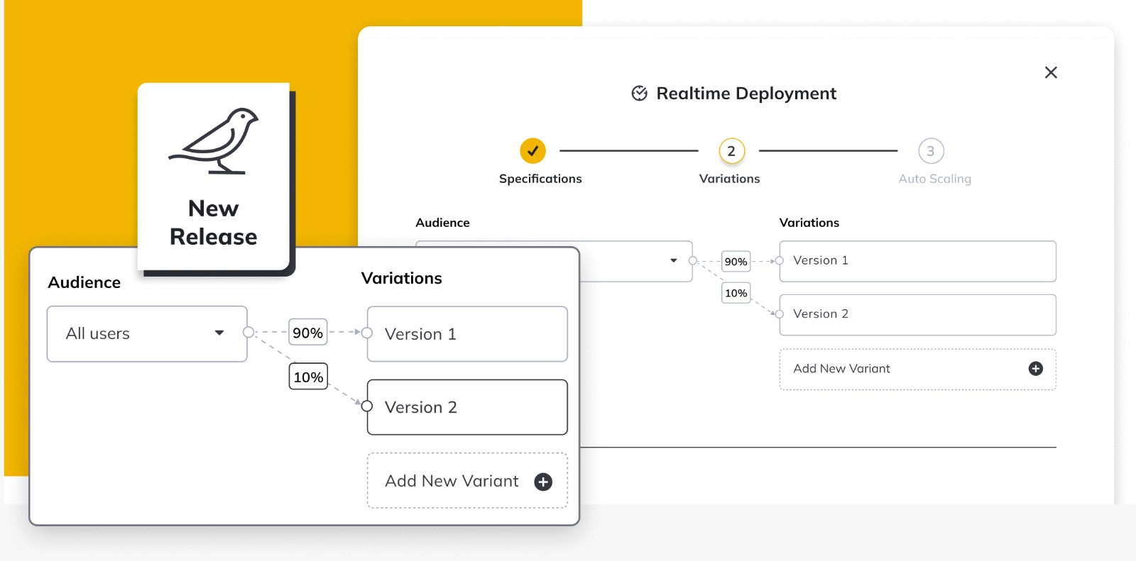Viewport: 1136px width, 561px height.
Task: Click the Audience label in zoomed panel
Action: click(84, 282)
